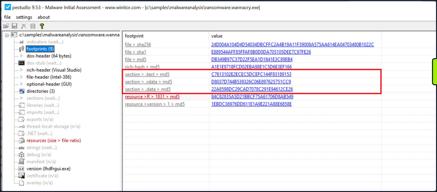Click the green side tab at right edge
Screen dimensions: 437x192
(x=434, y=71)
